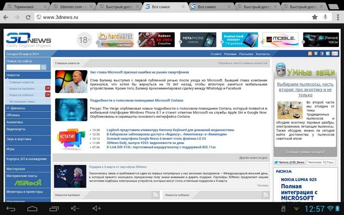
Task: Click the site search input field
Action: pyautogui.click(x=24, y=67)
